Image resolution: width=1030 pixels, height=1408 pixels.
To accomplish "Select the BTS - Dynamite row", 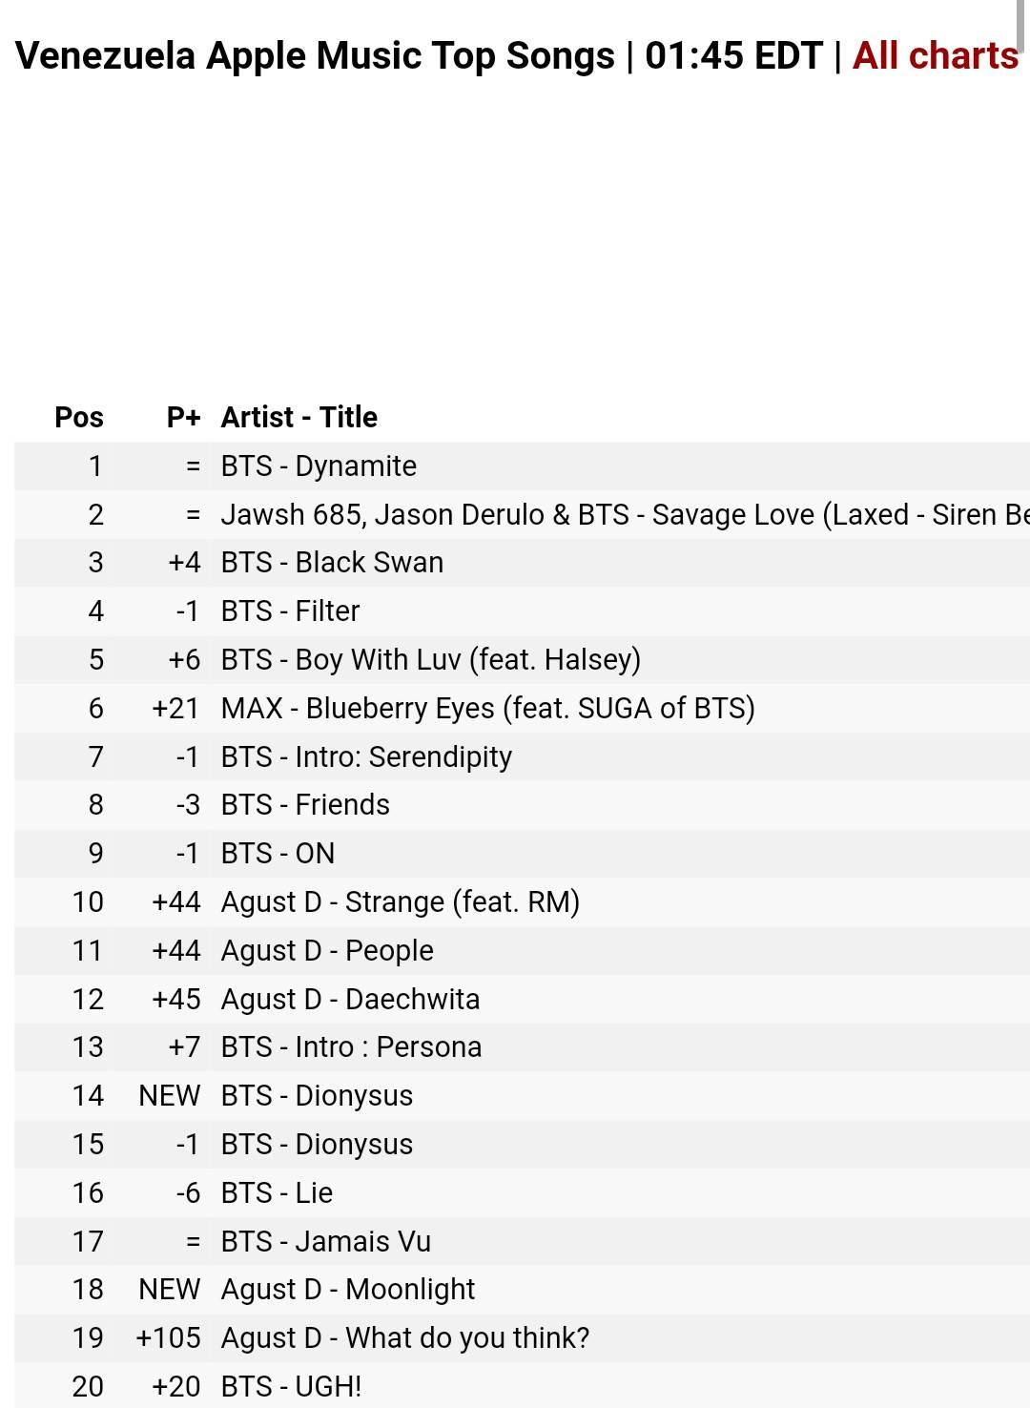I will point(522,466).
